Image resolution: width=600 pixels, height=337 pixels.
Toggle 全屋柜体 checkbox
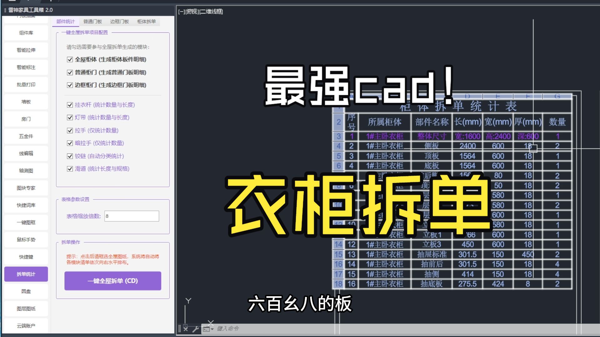[x=70, y=60]
